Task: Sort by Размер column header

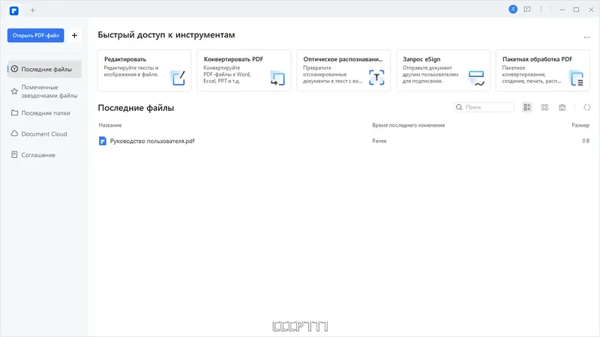Action: tap(580, 125)
